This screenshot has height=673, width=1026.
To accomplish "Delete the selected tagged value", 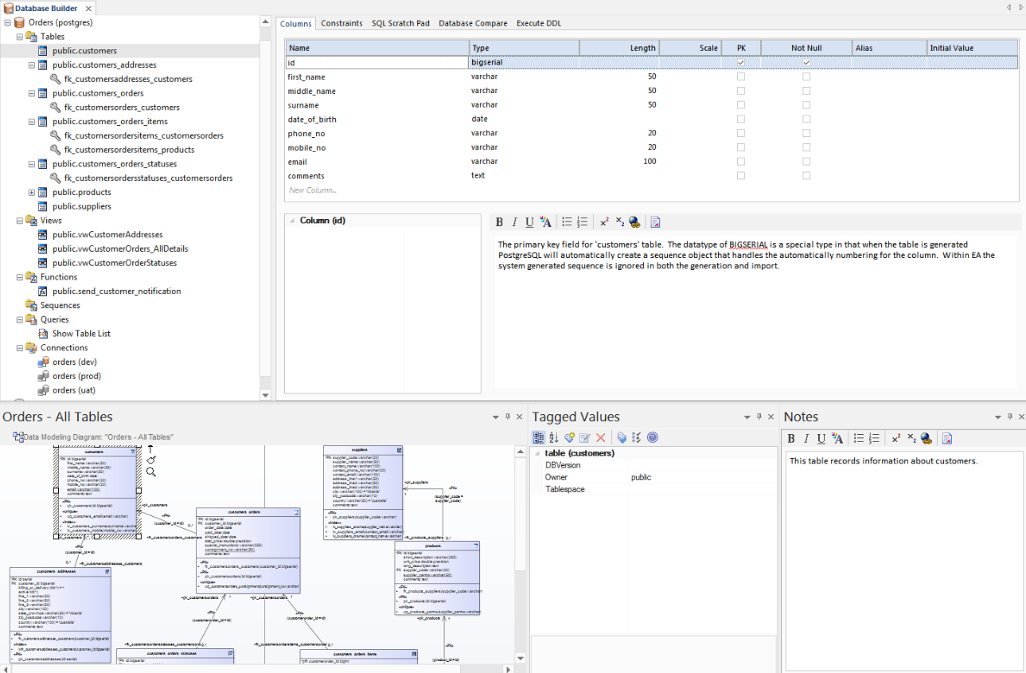I will point(601,438).
